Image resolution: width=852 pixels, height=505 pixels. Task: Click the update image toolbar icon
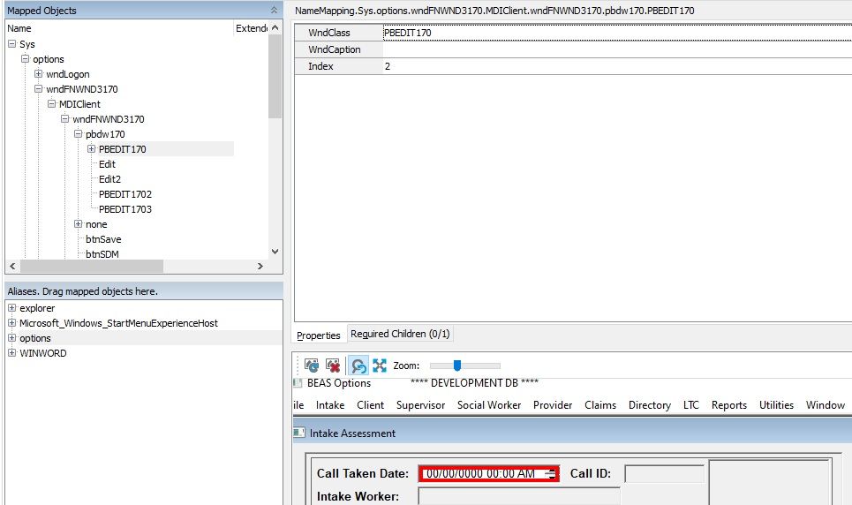point(312,365)
